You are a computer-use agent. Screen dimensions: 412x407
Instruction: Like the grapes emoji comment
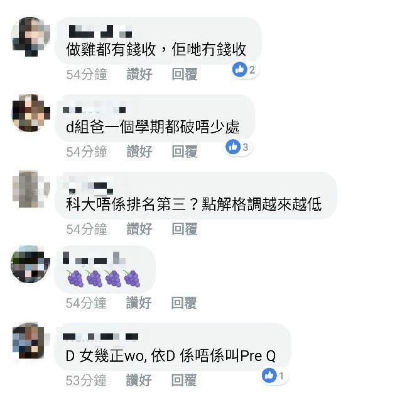(139, 303)
